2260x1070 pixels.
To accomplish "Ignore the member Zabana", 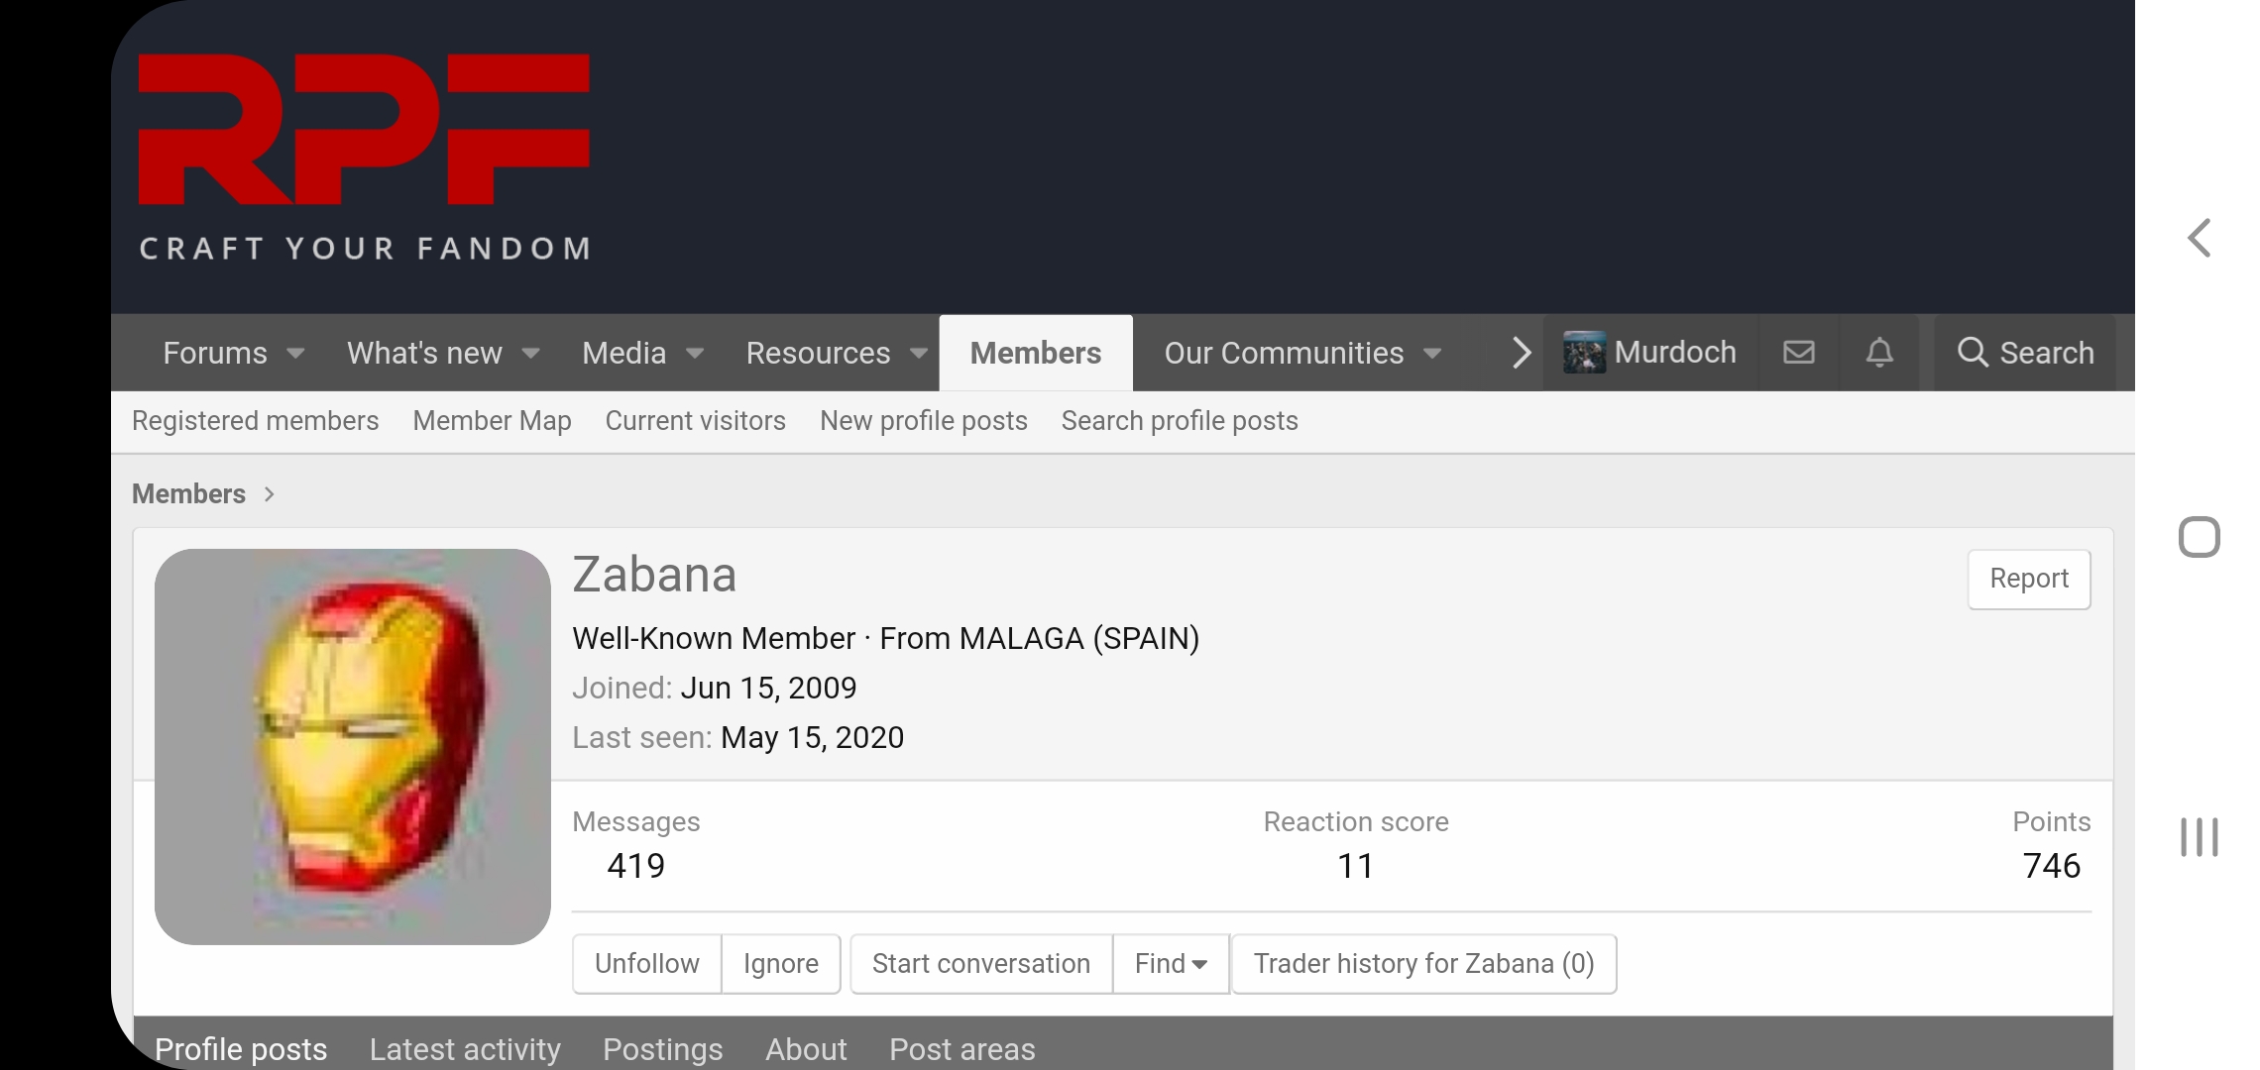I will 781,964.
